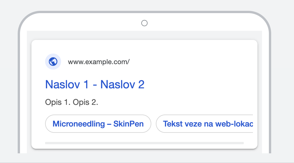This screenshot has width=294, height=163.
Task: Click the 'Opis 1.' description text
Action: 58,102
